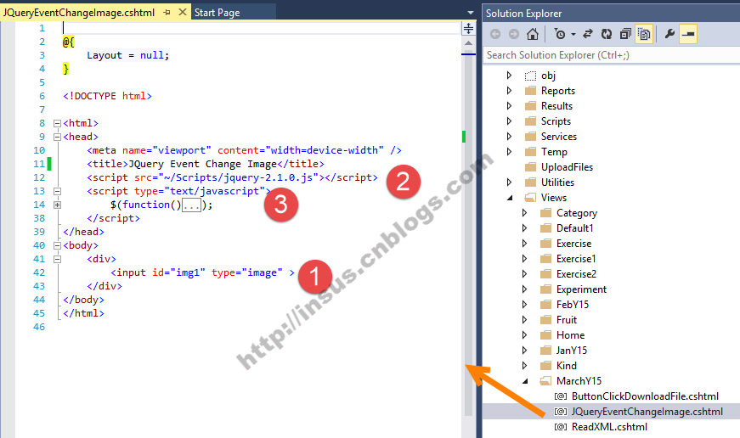The width and height of the screenshot is (740, 438).
Task: Expand the Scripts folder arrow
Action: click(509, 121)
